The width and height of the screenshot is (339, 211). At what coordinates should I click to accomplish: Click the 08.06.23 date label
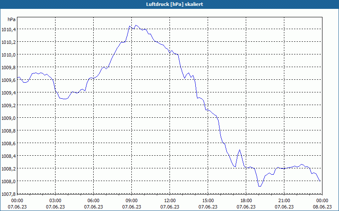coord(322,207)
